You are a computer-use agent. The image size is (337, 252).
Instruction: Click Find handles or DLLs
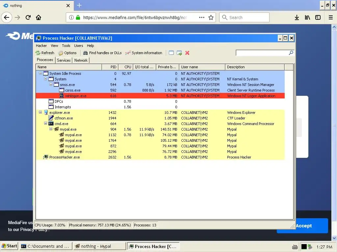102,53
